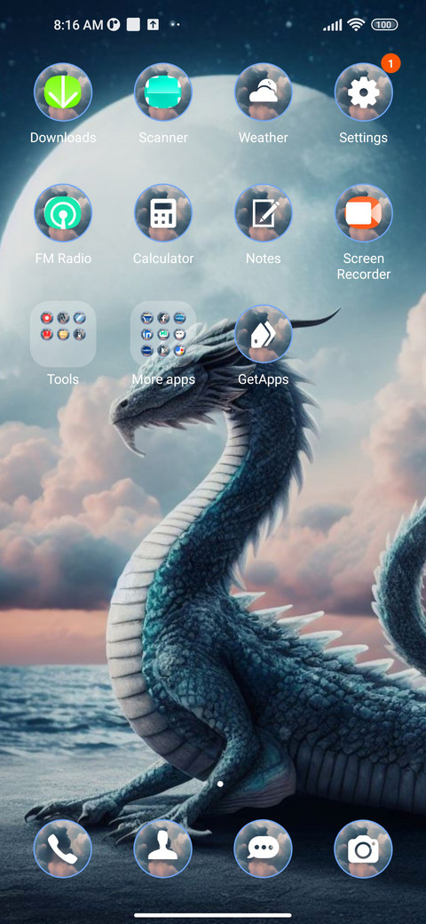Open the Phone dialer in dock
Image resolution: width=426 pixels, height=924 pixels.
63,848
